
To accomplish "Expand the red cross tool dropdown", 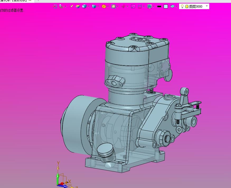I will point(128,7).
